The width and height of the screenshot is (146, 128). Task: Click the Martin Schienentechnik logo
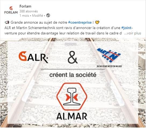109,58
